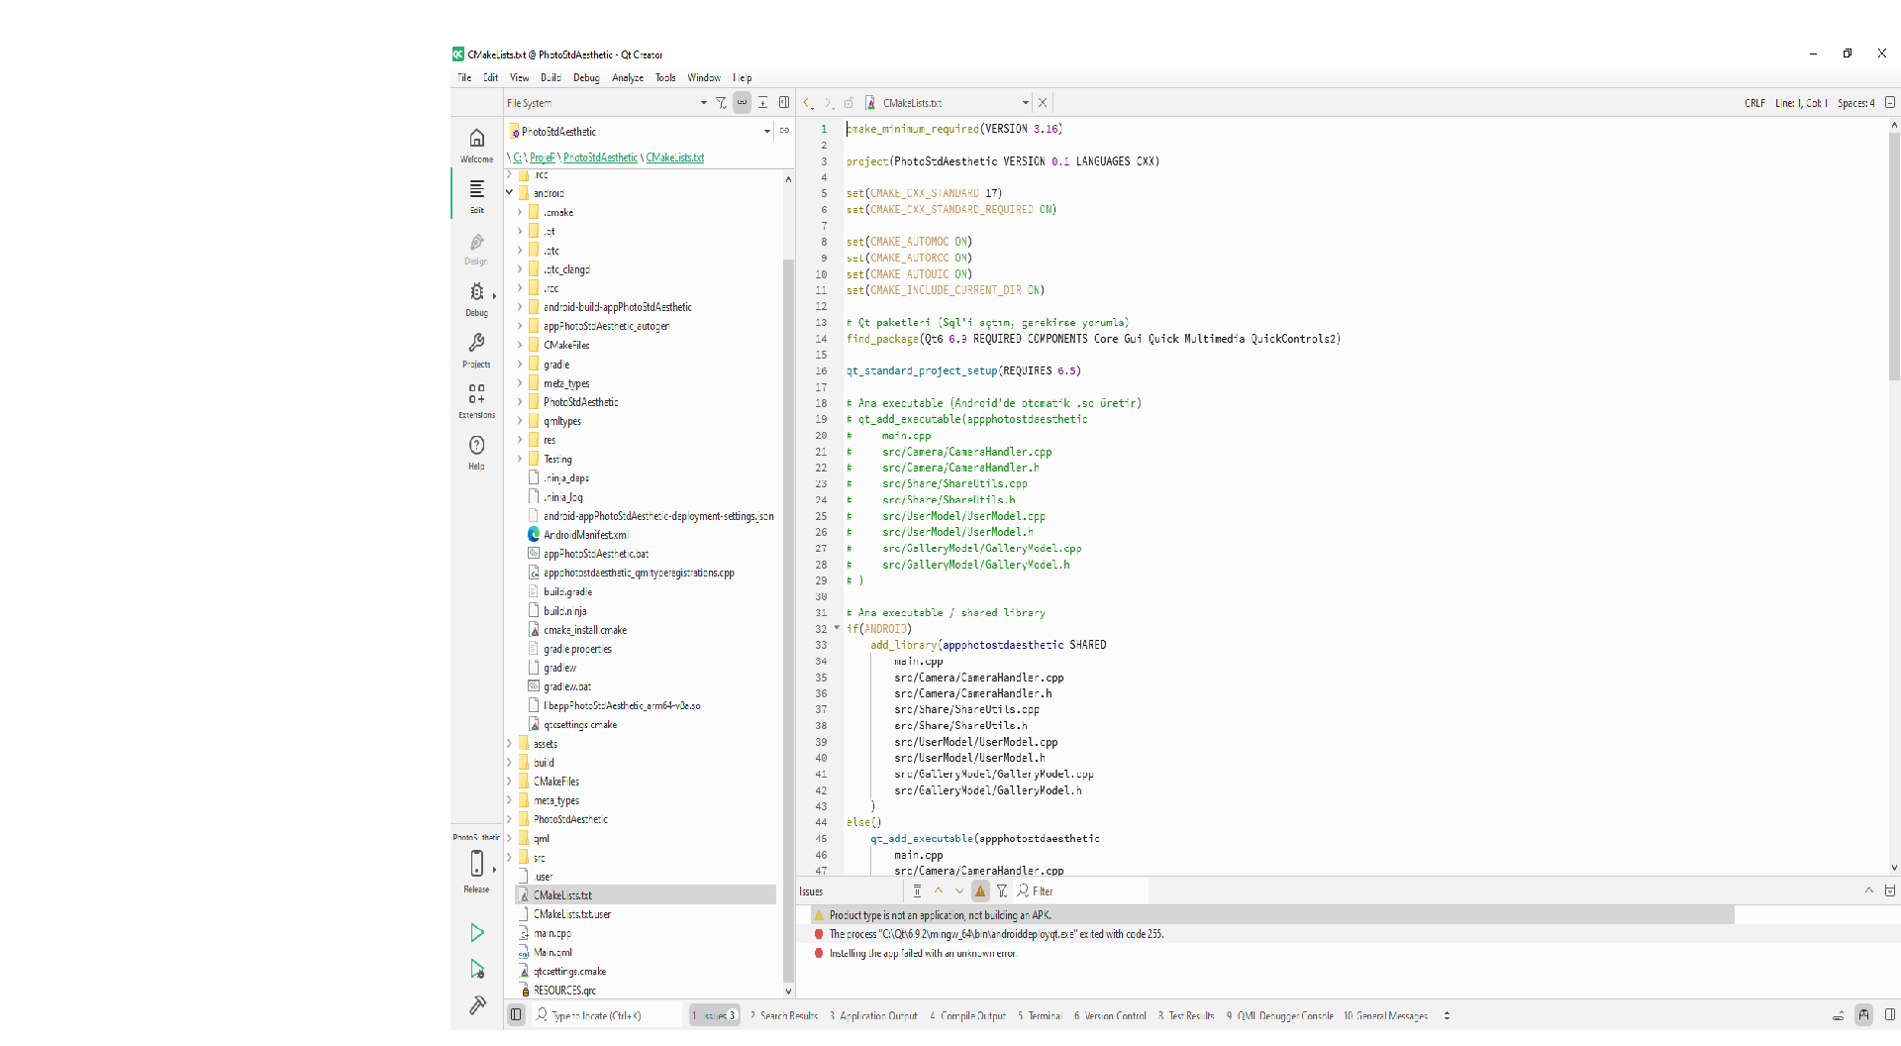Go to next issue with down arrow
The height and width of the screenshot is (1046, 1901).
coord(958,890)
